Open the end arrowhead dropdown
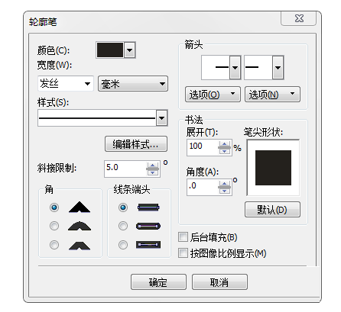The width and height of the screenshot is (341, 312). coord(278,68)
